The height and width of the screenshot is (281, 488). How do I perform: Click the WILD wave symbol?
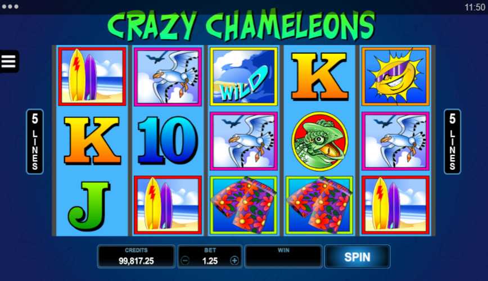point(243,76)
